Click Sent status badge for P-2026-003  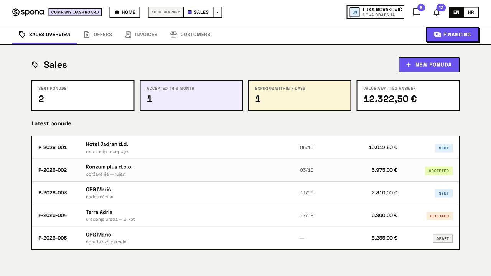point(444,193)
